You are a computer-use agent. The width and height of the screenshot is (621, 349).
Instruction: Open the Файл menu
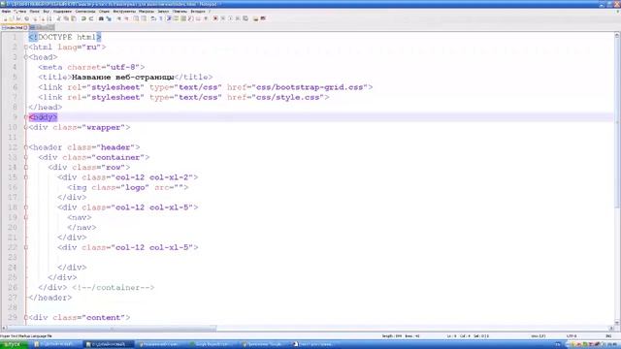(6, 12)
